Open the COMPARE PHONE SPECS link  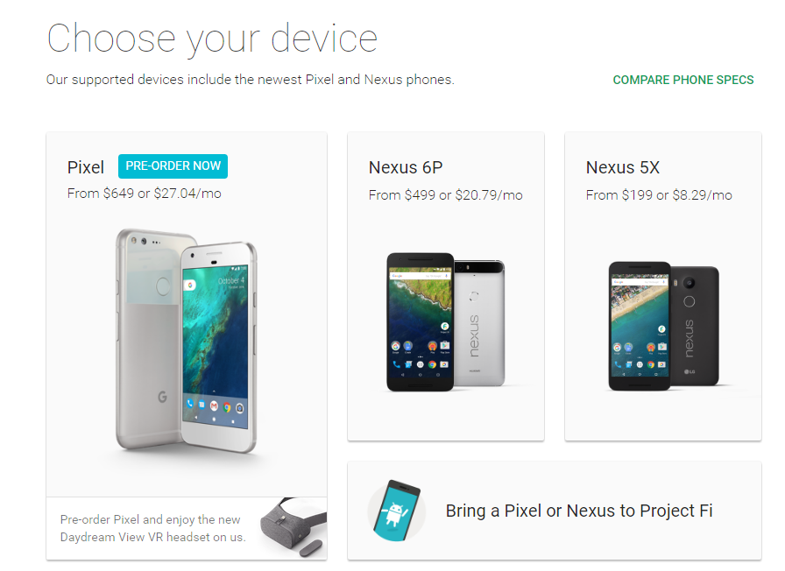[x=682, y=80]
